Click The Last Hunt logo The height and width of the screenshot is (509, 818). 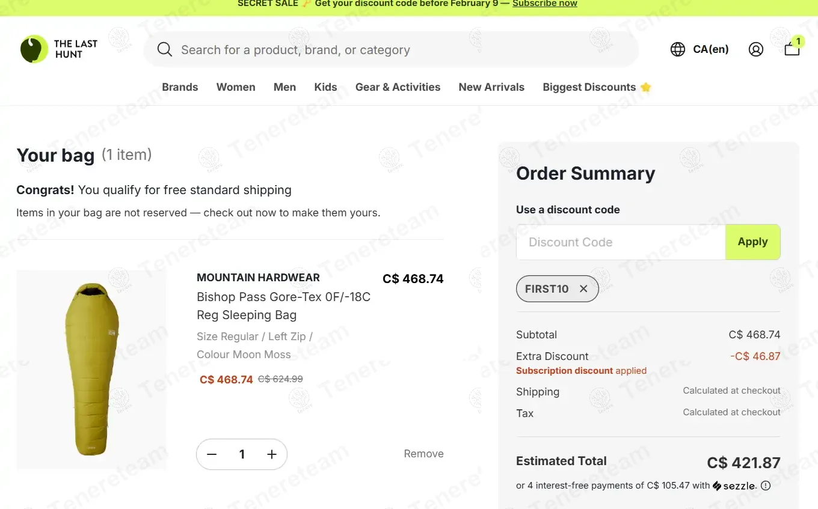tap(58, 49)
